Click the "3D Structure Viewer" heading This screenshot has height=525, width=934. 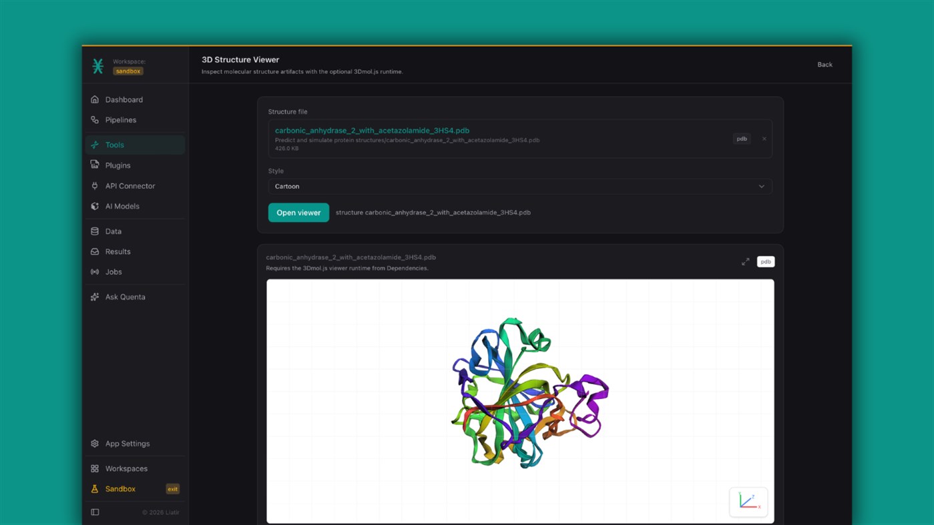point(240,60)
